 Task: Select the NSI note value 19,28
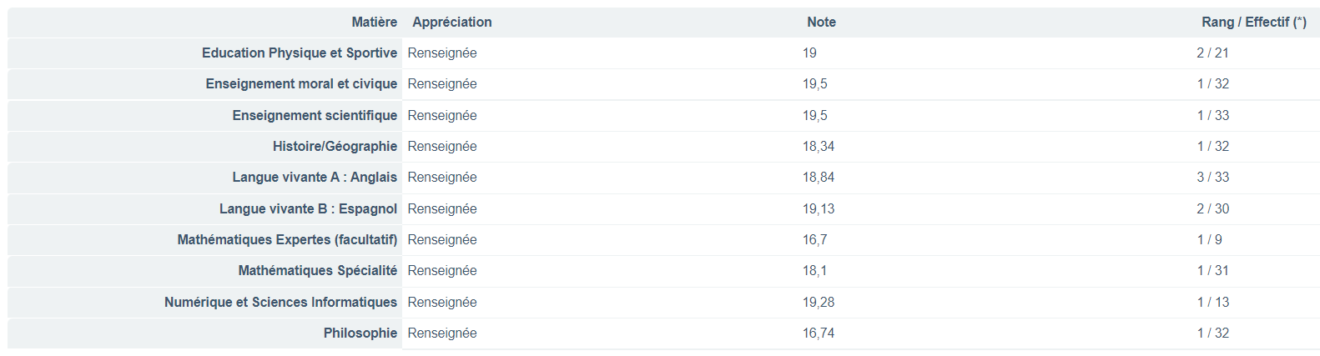pyautogui.click(x=818, y=303)
